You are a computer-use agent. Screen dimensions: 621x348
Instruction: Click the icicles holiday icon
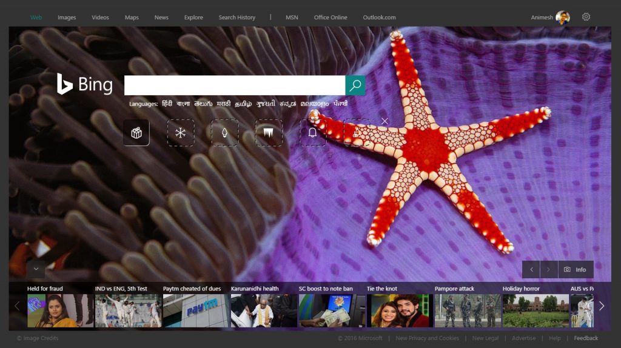coord(269,133)
